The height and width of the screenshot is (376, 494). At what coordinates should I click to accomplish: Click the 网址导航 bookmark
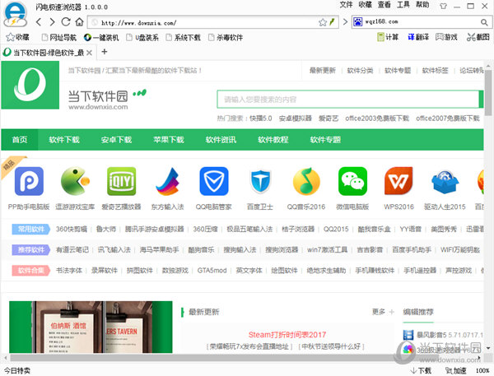click(x=59, y=38)
